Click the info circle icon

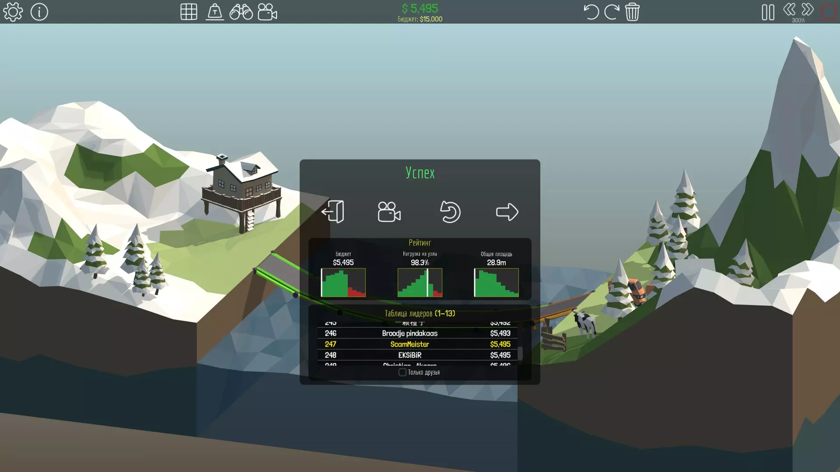click(x=39, y=12)
